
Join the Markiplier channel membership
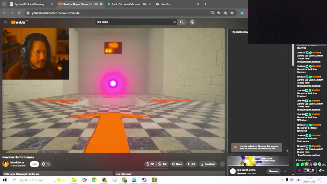tap(34, 164)
